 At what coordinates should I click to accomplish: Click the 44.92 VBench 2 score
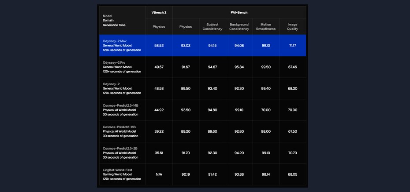pos(159,110)
